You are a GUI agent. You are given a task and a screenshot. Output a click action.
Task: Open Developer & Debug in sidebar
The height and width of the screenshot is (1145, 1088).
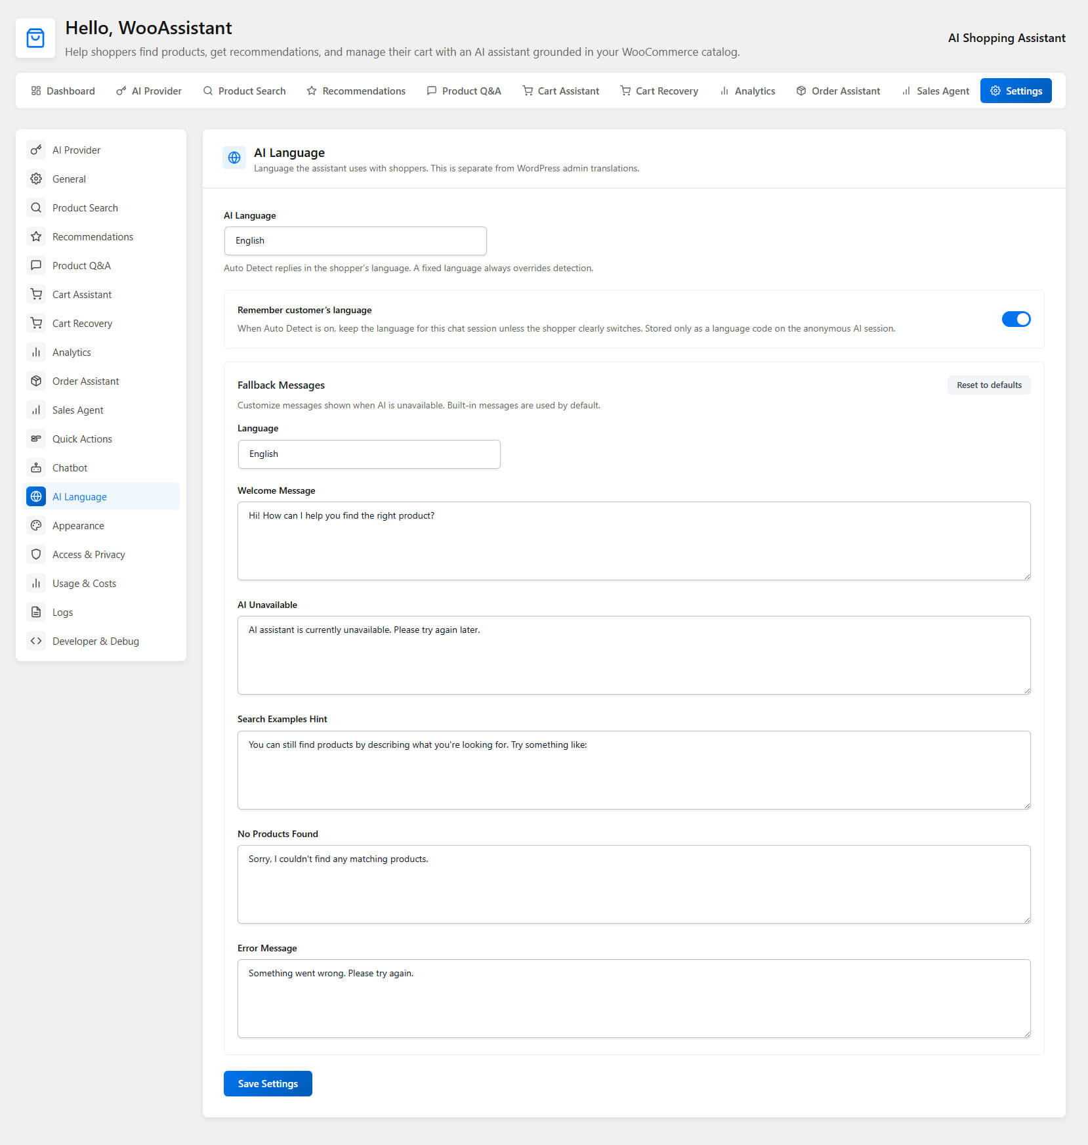pos(101,641)
